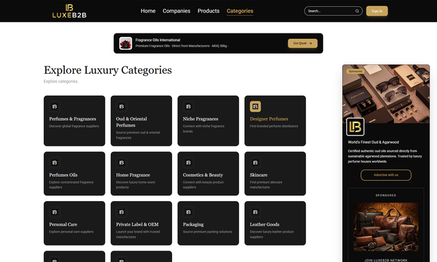The width and height of the screenshot is (437, 262).
Task: Click the Fragrance Oils International ad logo
Action: click(126, 44)
